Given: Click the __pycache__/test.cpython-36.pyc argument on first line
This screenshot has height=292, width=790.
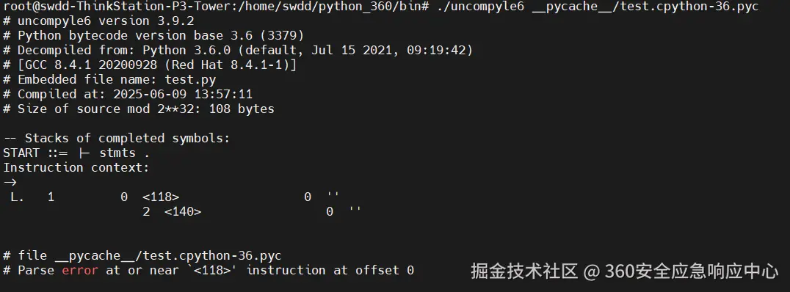Looking at the screenshot, I should pos(645,7).
